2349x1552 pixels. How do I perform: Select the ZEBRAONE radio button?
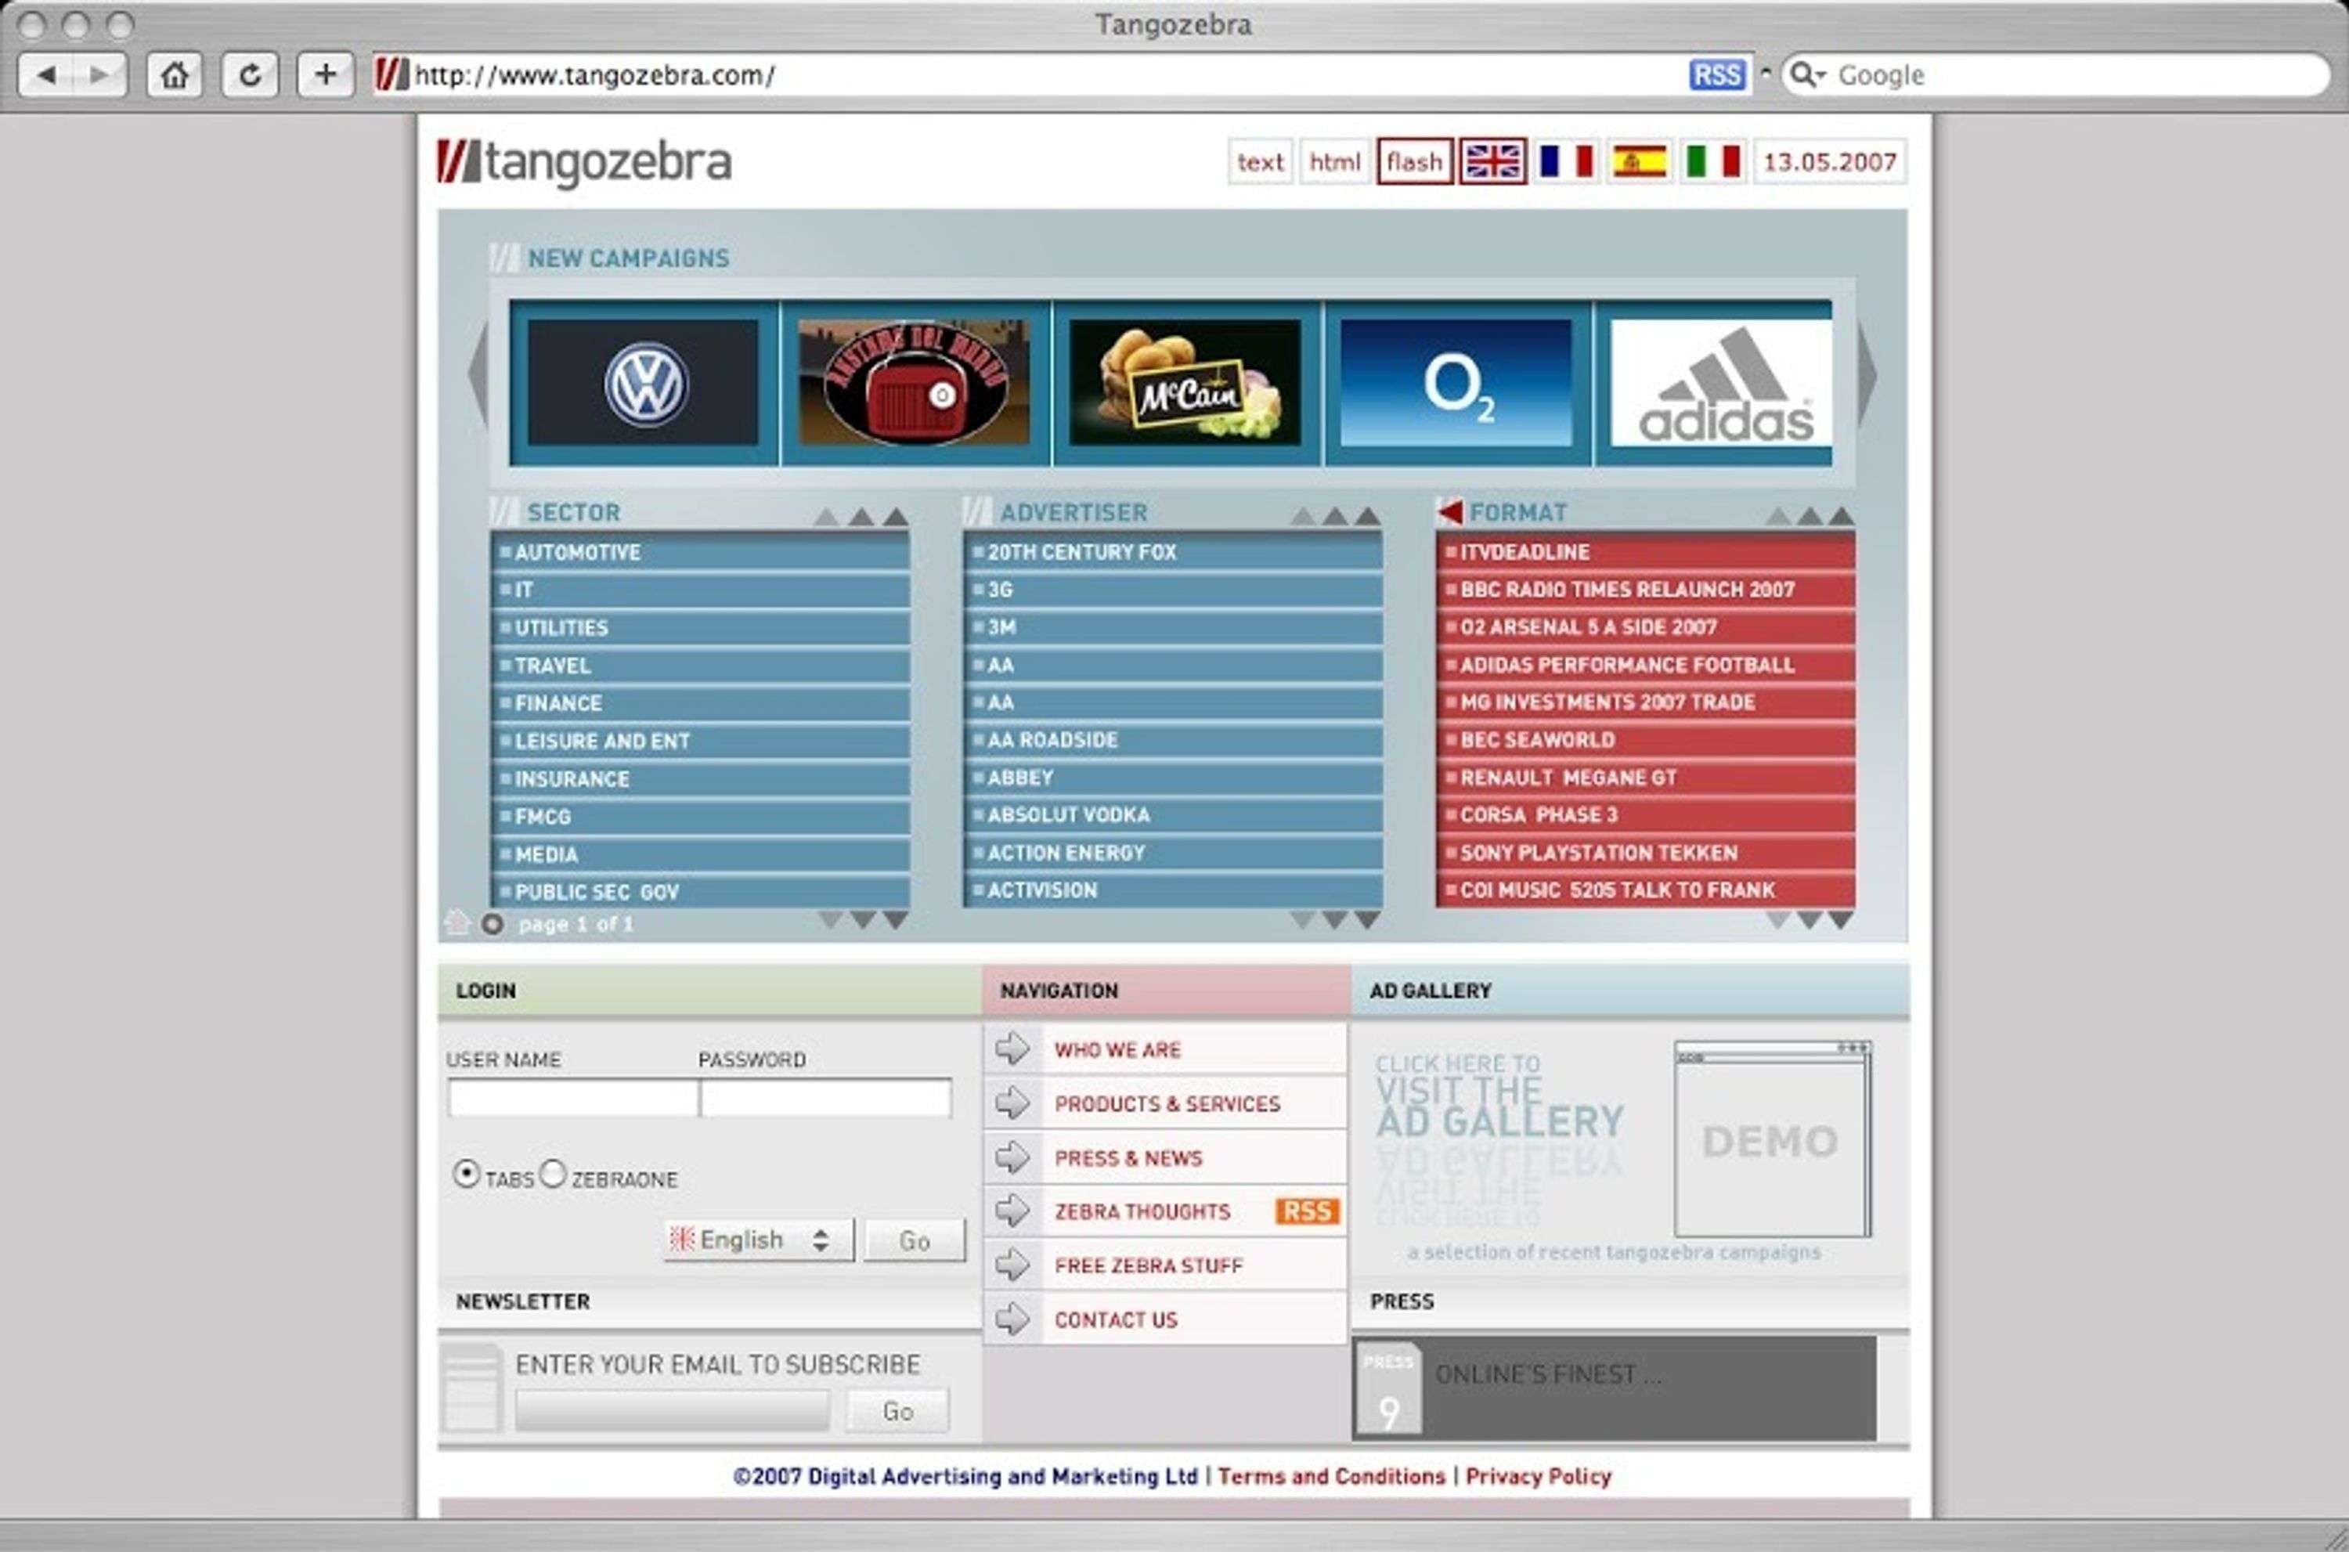tap(553, 1174)
